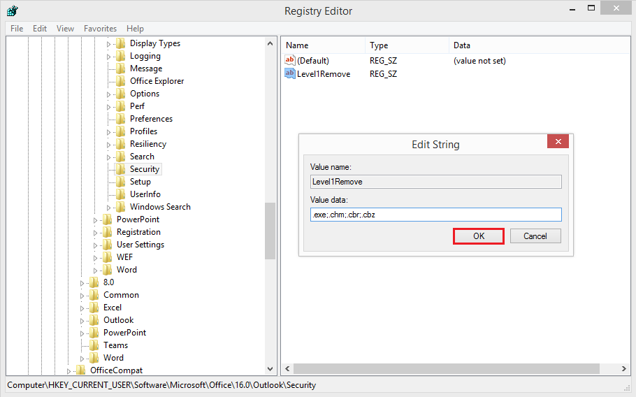636x397 pixels.
Task: Expand the Outlook registry key
Action: [x=82, y=320]
